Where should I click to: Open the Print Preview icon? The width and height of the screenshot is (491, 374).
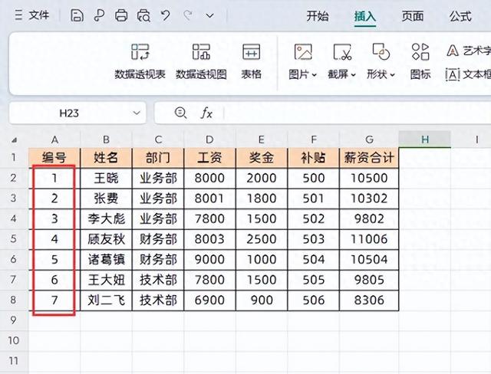(x=143, y=15)
